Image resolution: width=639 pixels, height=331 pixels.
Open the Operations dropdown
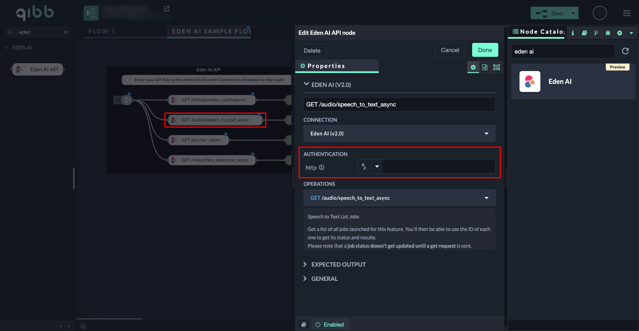click(399, 198)
